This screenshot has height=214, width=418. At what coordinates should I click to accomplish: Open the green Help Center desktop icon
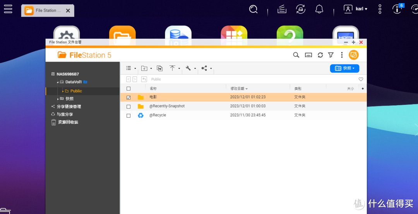(290, 32)
